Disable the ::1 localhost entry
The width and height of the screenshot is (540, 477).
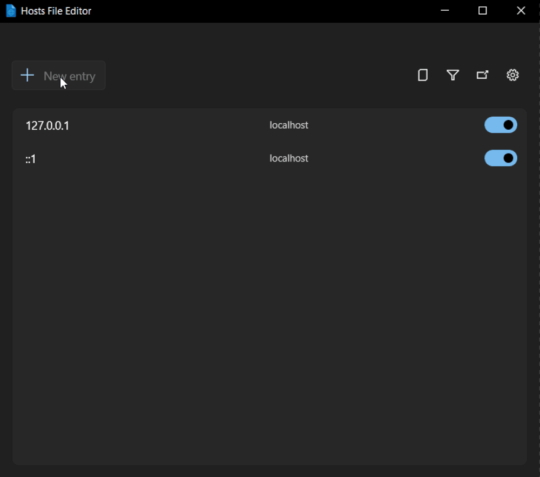tap(501, 158)
